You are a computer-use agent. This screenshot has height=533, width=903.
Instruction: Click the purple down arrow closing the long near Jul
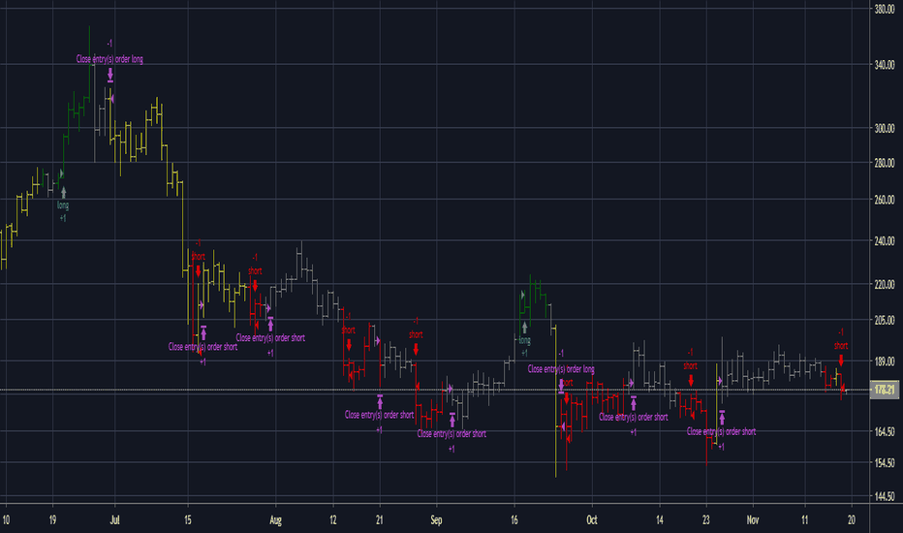110,75
